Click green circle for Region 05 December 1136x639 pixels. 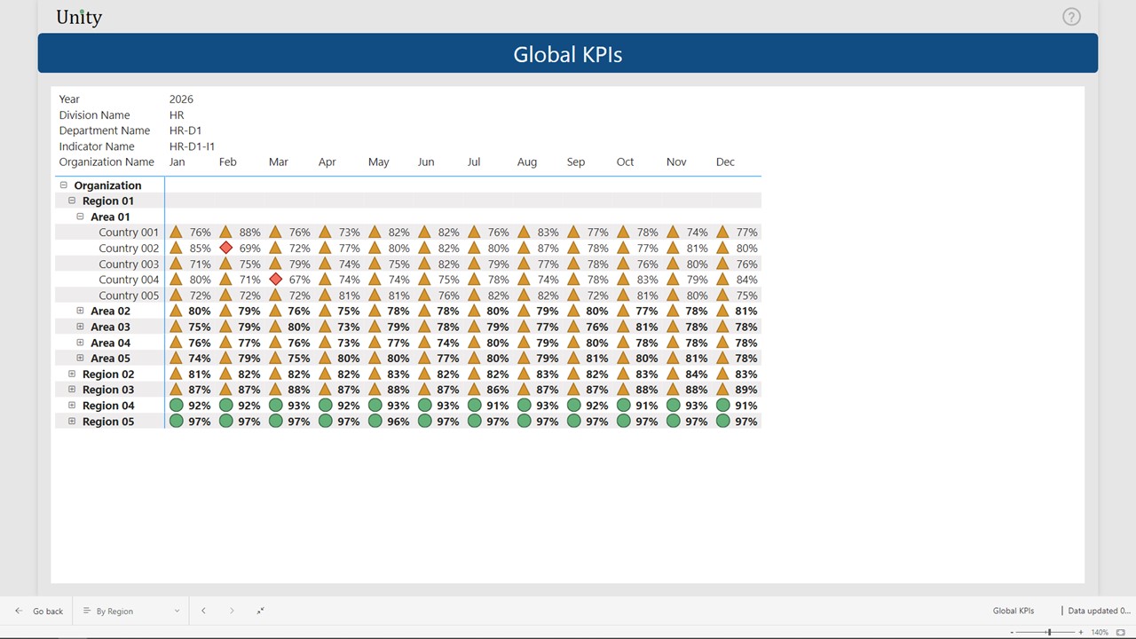722,421
